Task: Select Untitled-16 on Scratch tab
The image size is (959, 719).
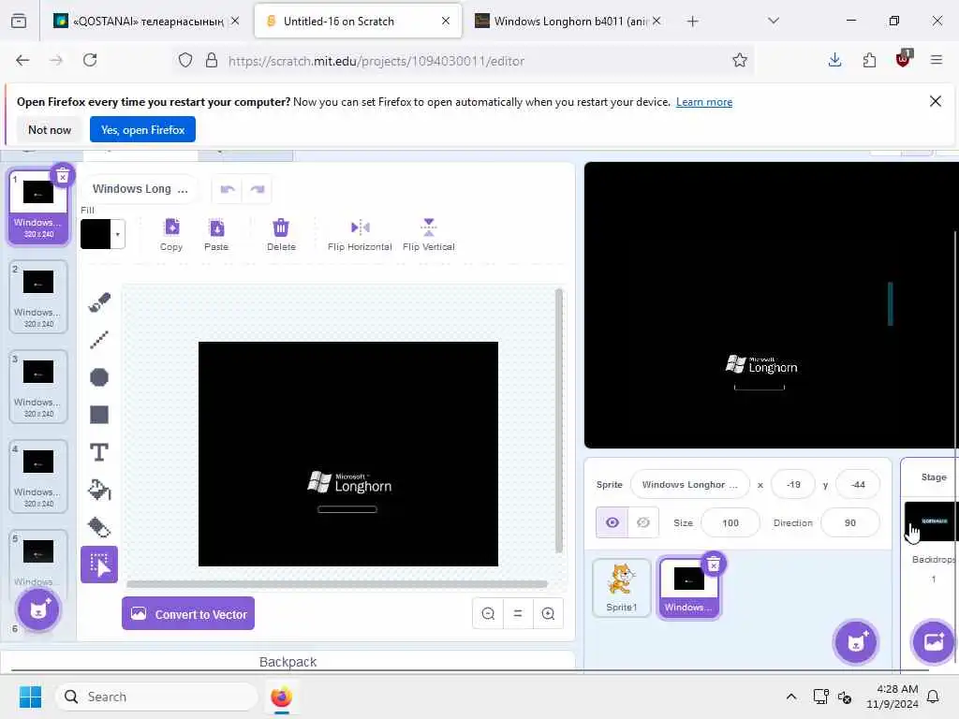Action: tap(358, 21)
